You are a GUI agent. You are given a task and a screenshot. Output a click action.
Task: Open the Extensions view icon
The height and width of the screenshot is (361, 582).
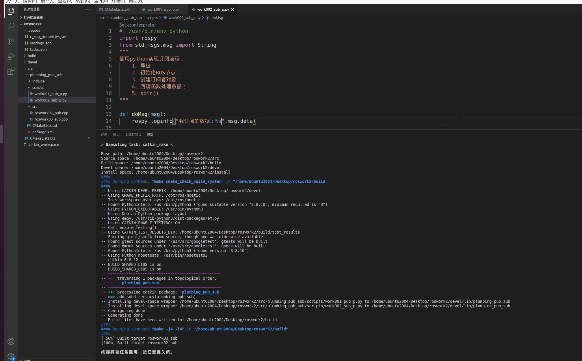[x=11, y=71]
